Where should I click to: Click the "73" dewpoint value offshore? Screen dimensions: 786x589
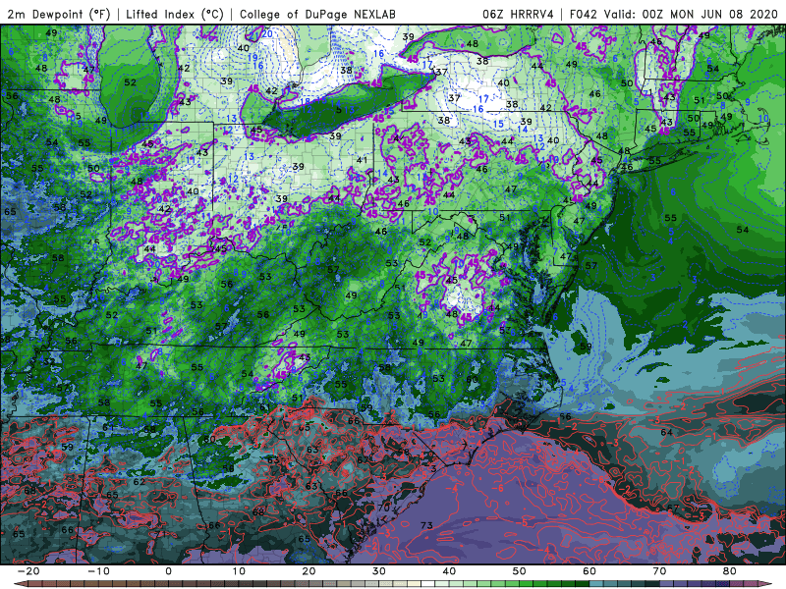click(426, 525)
